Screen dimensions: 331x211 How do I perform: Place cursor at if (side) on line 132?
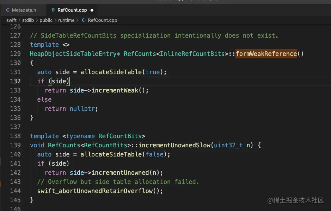coord(53,81)
